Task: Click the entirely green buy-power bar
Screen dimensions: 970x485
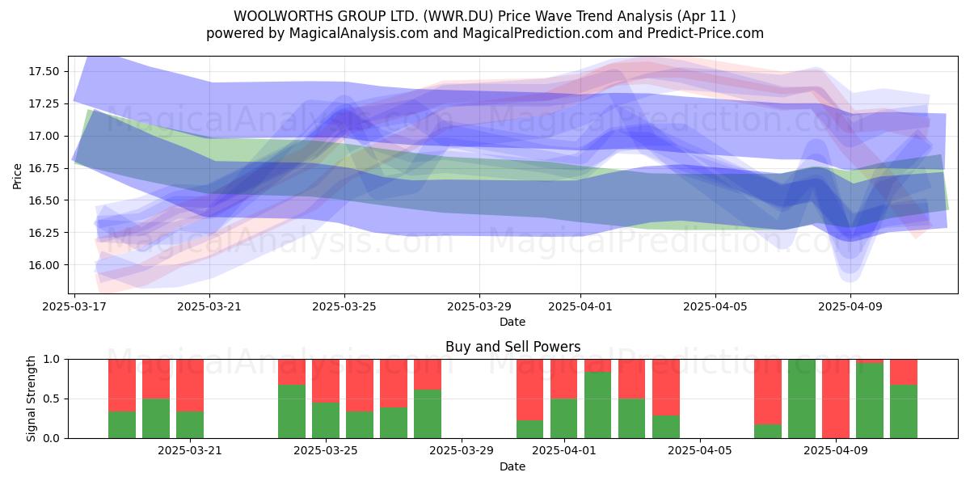Action: pyautogui.click(x=802, y=399)
